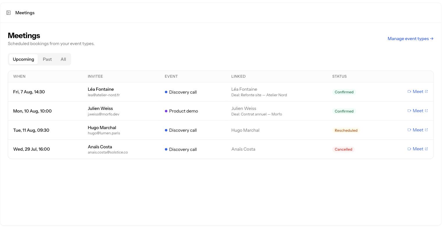Click invitee name Anaïs Costa
The height and width of the screenshot is (228, 444).
(x=100, y=147)
